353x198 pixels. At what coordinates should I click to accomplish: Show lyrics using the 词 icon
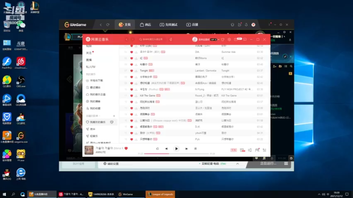tap(195, 149)
